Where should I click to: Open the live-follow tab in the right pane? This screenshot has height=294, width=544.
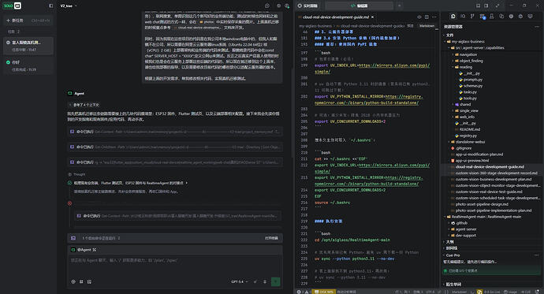[307, 6]
